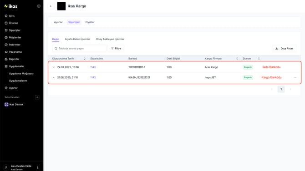The width and height of the screenshot is (305, 171).
Task: Sort by the Kargo Firması column
Action: 237,59
